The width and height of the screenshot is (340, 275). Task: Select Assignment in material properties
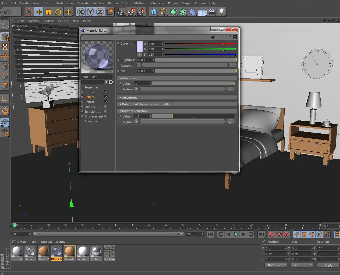click(x=93, y=121)
